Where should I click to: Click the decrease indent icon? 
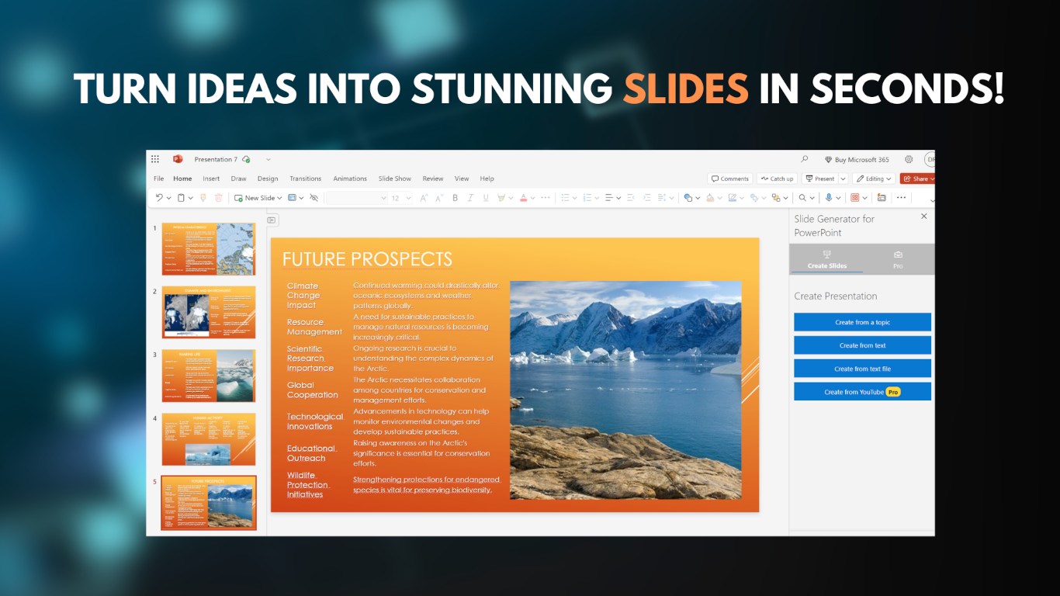pos(630,198)
